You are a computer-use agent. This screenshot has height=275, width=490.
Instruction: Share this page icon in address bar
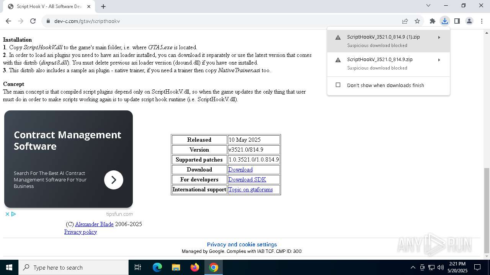click(x=405, y=21)
